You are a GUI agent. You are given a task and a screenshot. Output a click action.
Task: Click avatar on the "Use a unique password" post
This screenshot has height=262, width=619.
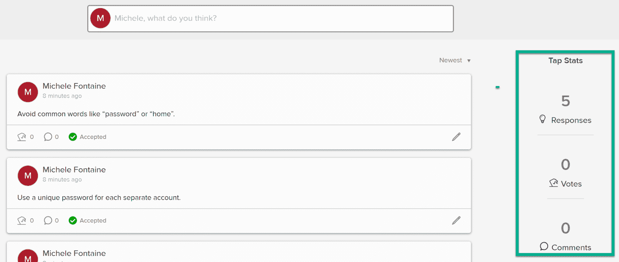click(28, 176)
